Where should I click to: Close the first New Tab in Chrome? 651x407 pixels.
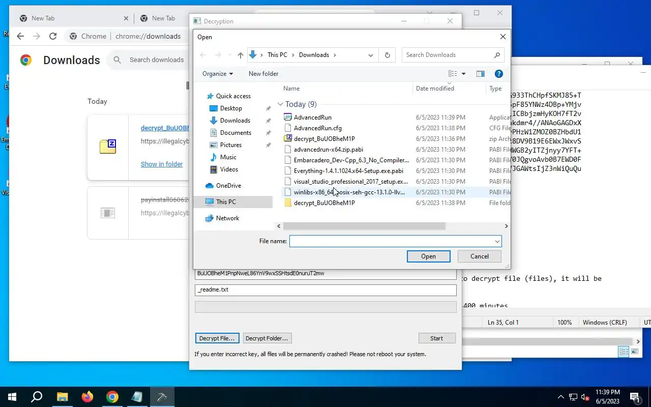(x=126, y=18)
